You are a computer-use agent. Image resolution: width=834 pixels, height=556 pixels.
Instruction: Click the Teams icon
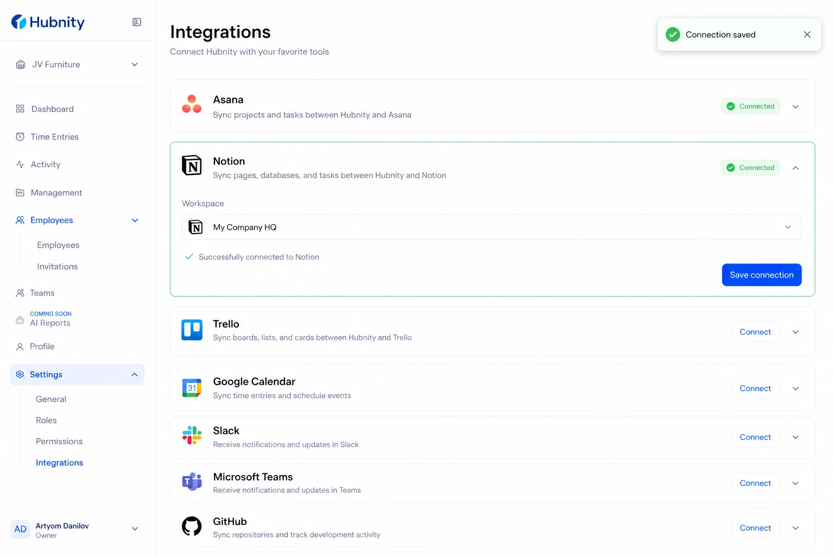point(20,293)
